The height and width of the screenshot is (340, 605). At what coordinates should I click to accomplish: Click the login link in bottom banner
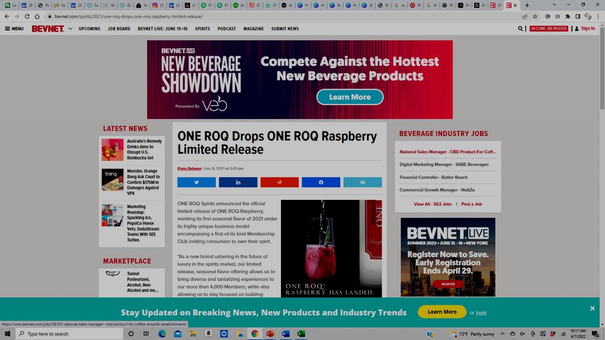click(x=481, y=313)
